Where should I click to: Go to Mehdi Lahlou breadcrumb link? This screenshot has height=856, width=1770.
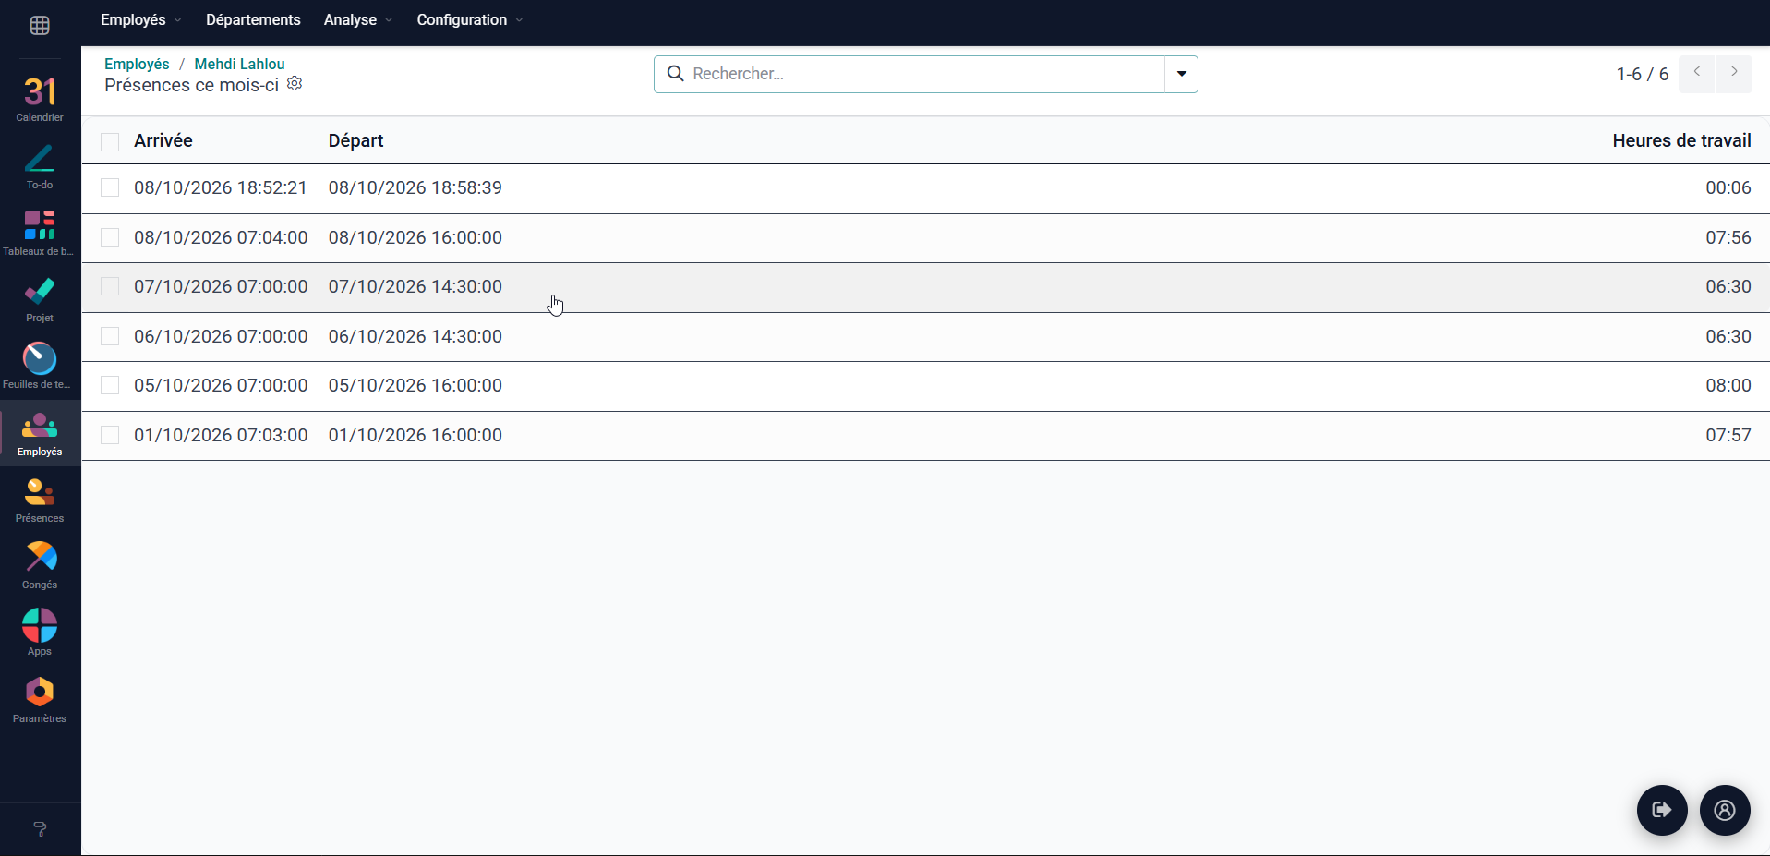239,64
